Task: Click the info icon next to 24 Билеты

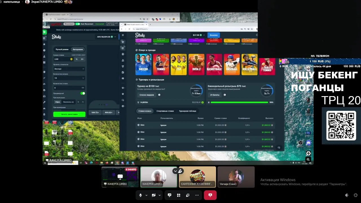Action: pyautogui.click(x=225, y=95)
